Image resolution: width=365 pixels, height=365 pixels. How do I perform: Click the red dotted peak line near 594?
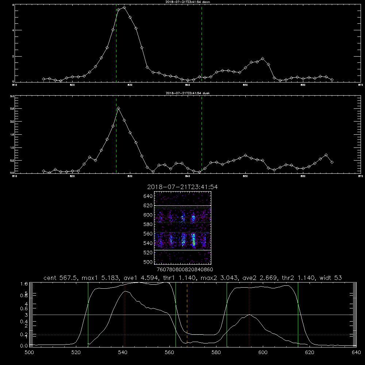click(249, 315)
